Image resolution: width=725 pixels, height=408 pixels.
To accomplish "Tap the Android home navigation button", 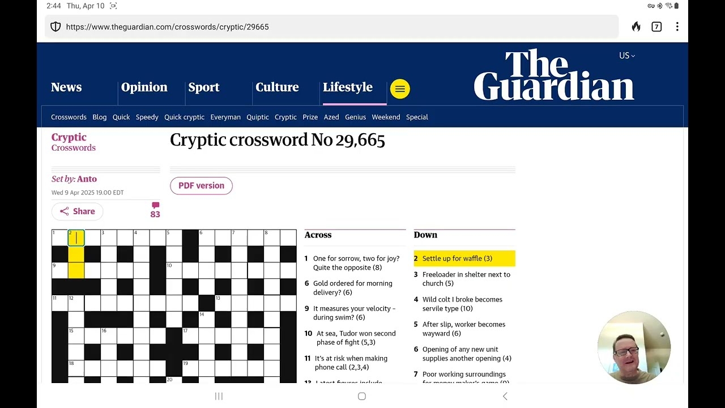I will pos(362,396).
